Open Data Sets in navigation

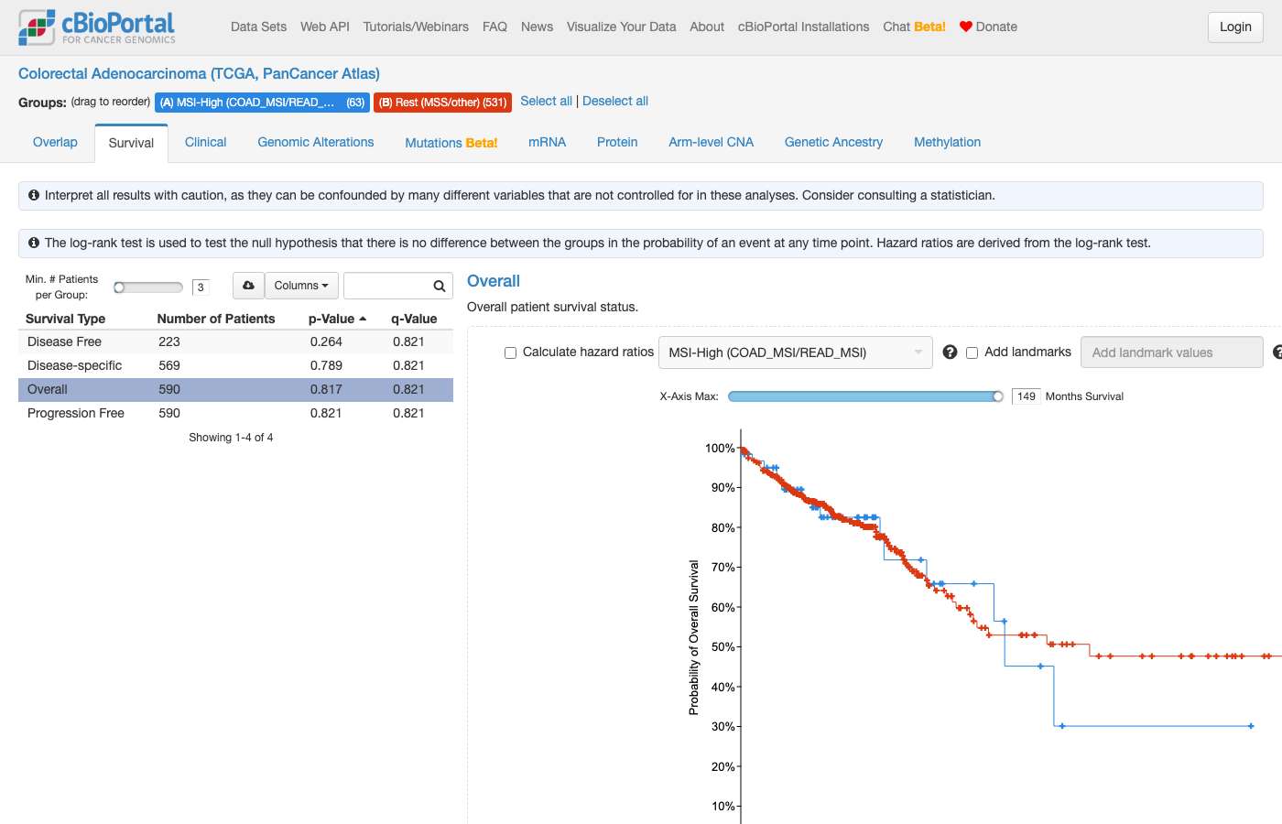tap(258, 27)
